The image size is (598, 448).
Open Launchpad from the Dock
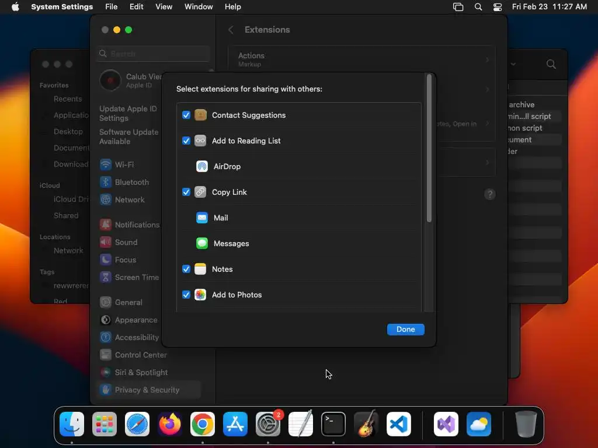tap(105, 424)
